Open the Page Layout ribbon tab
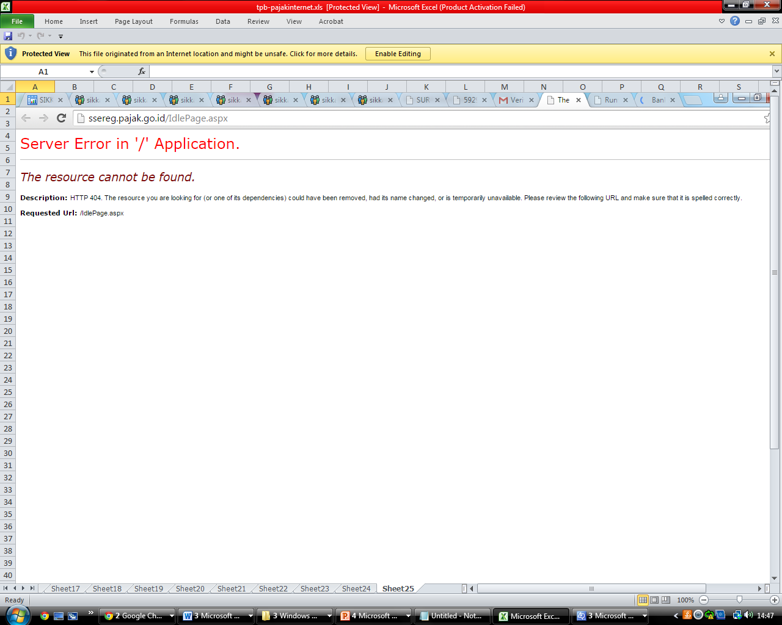The height and width of the screenshot is (625, 782). [x=134, y=21]
